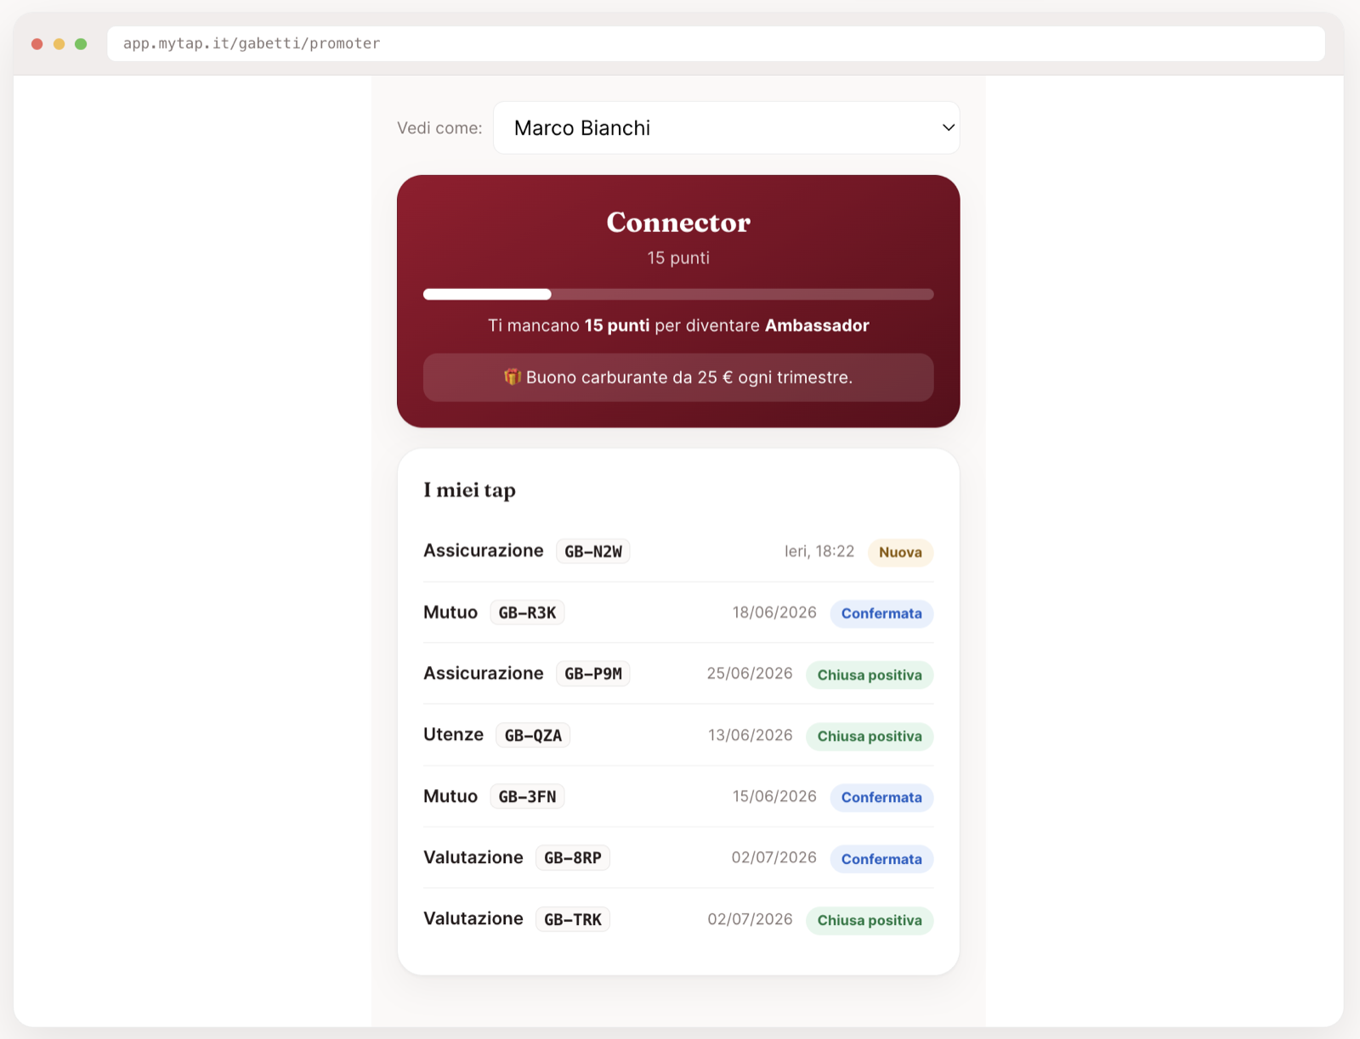This screenshot has width=1360, height=1039.
Task: Click Mutuo label in the GB-R3K row
Action: 450,613
